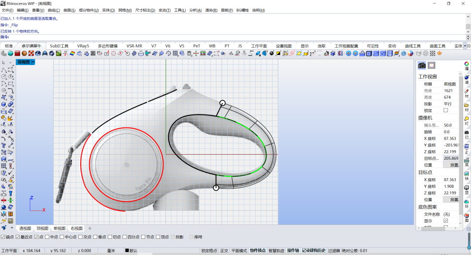Click the basketball sphere icon in top toolbar

(24, 53)
